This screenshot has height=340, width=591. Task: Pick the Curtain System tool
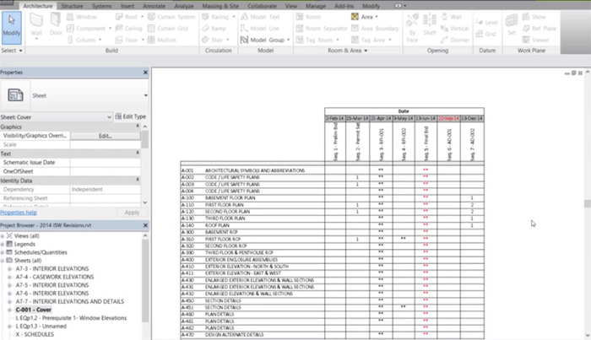(x=171, y=17)
